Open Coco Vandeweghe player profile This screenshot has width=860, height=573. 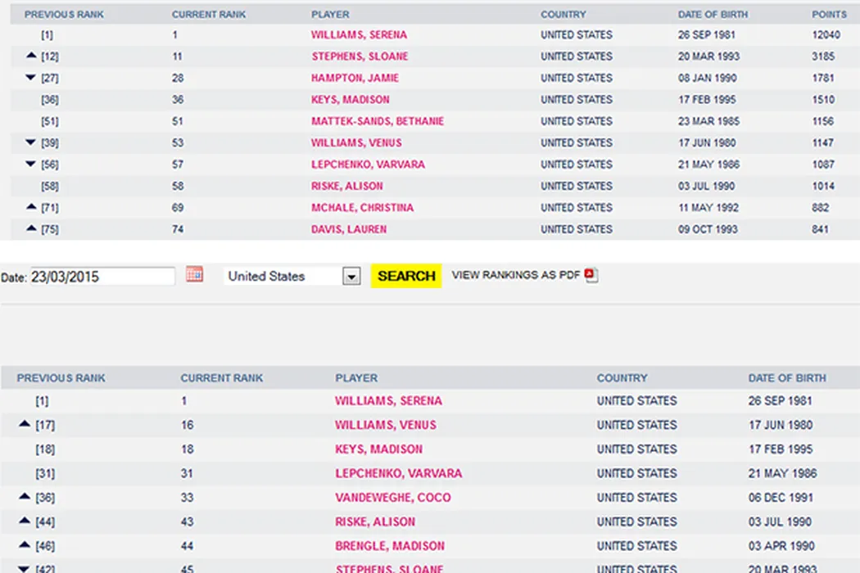[392, 498]
